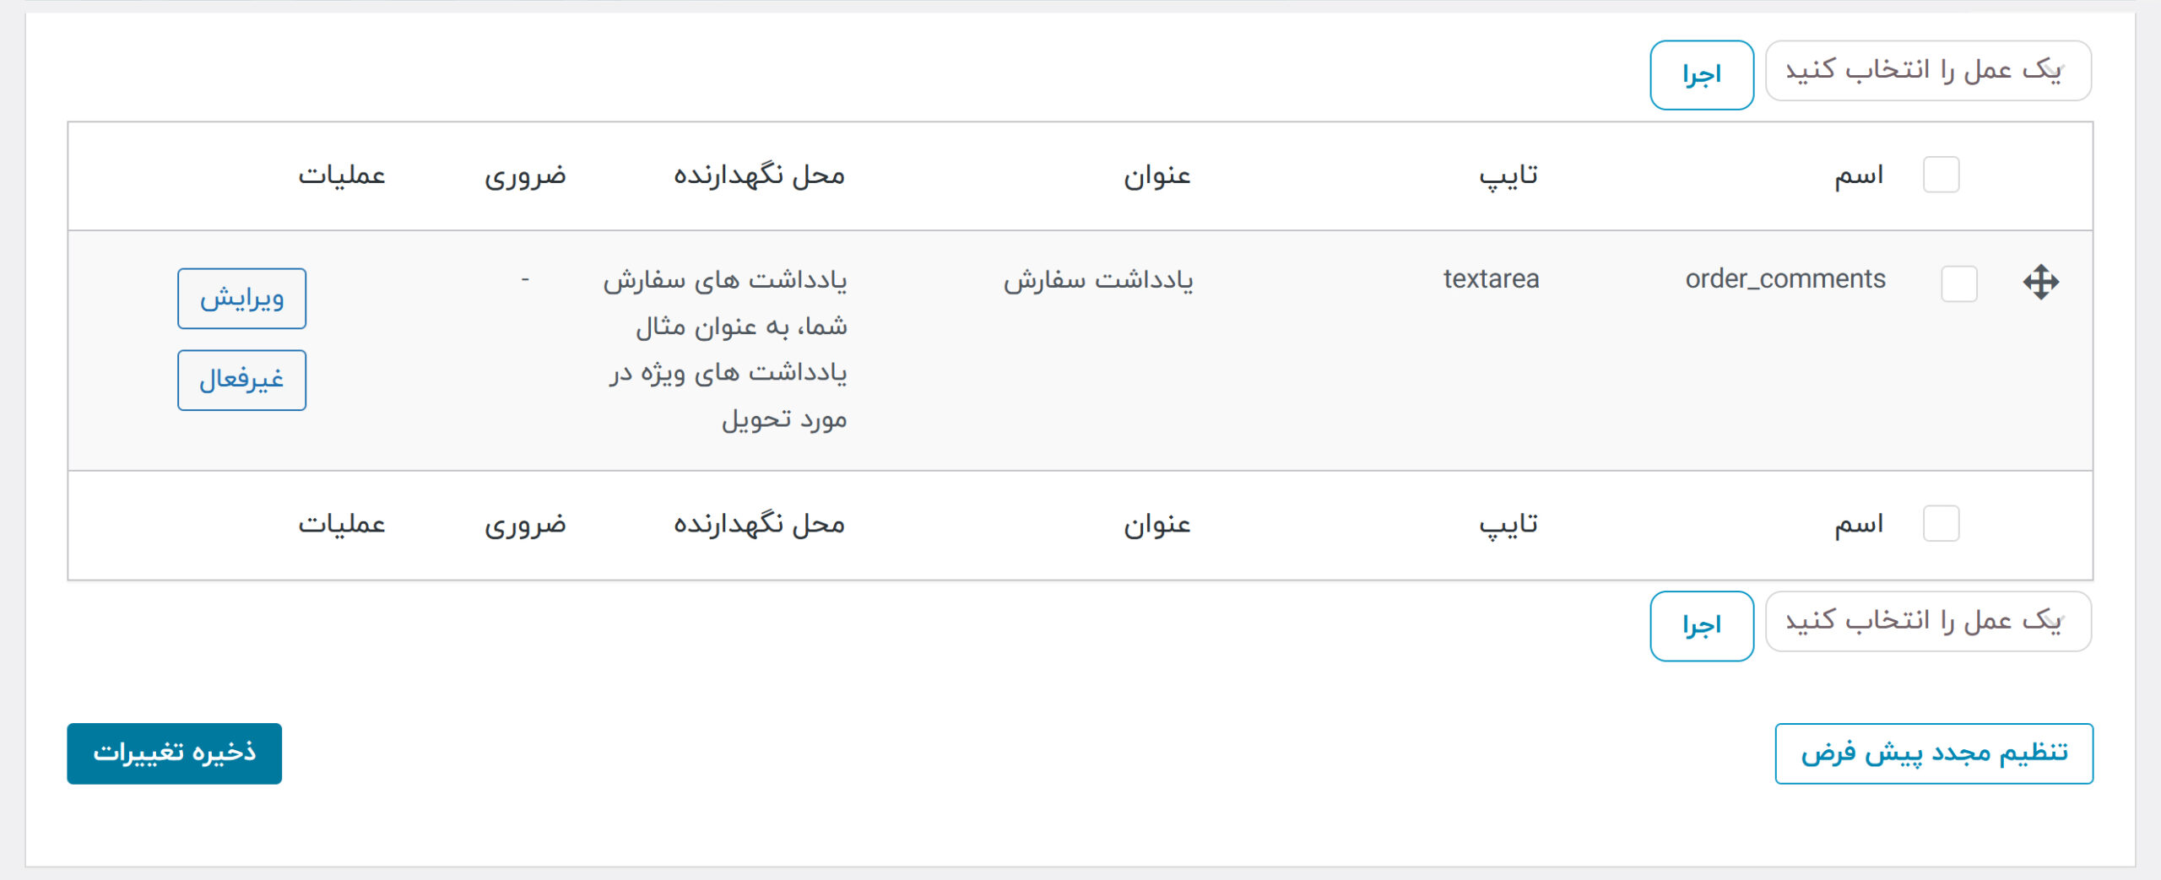Click ویرایش edit button for order_comments
The height and width of the screenshot is (880, 2161).
pos(241,299)
